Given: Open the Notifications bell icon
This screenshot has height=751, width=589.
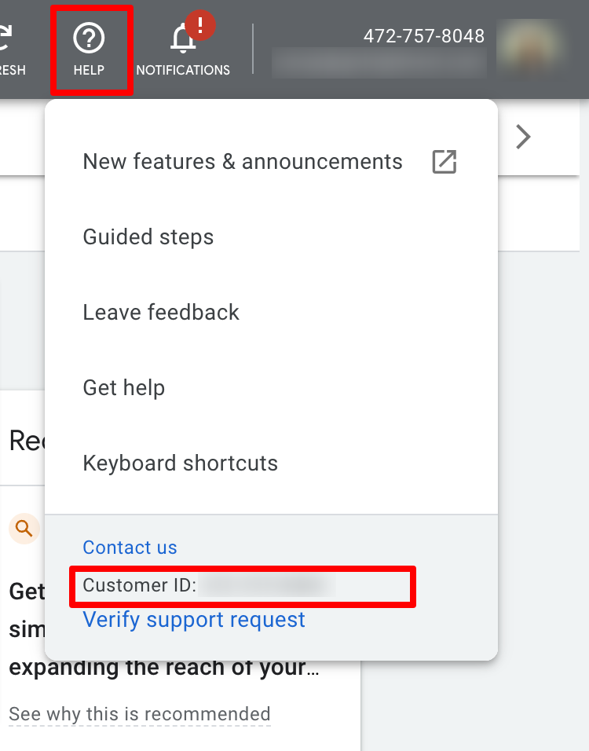Looking at the screenshot, I should pyautogui.click(x=182, y=39).
